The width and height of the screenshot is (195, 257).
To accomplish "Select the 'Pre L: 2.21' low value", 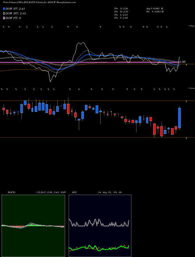I will (x=121, y=15).
